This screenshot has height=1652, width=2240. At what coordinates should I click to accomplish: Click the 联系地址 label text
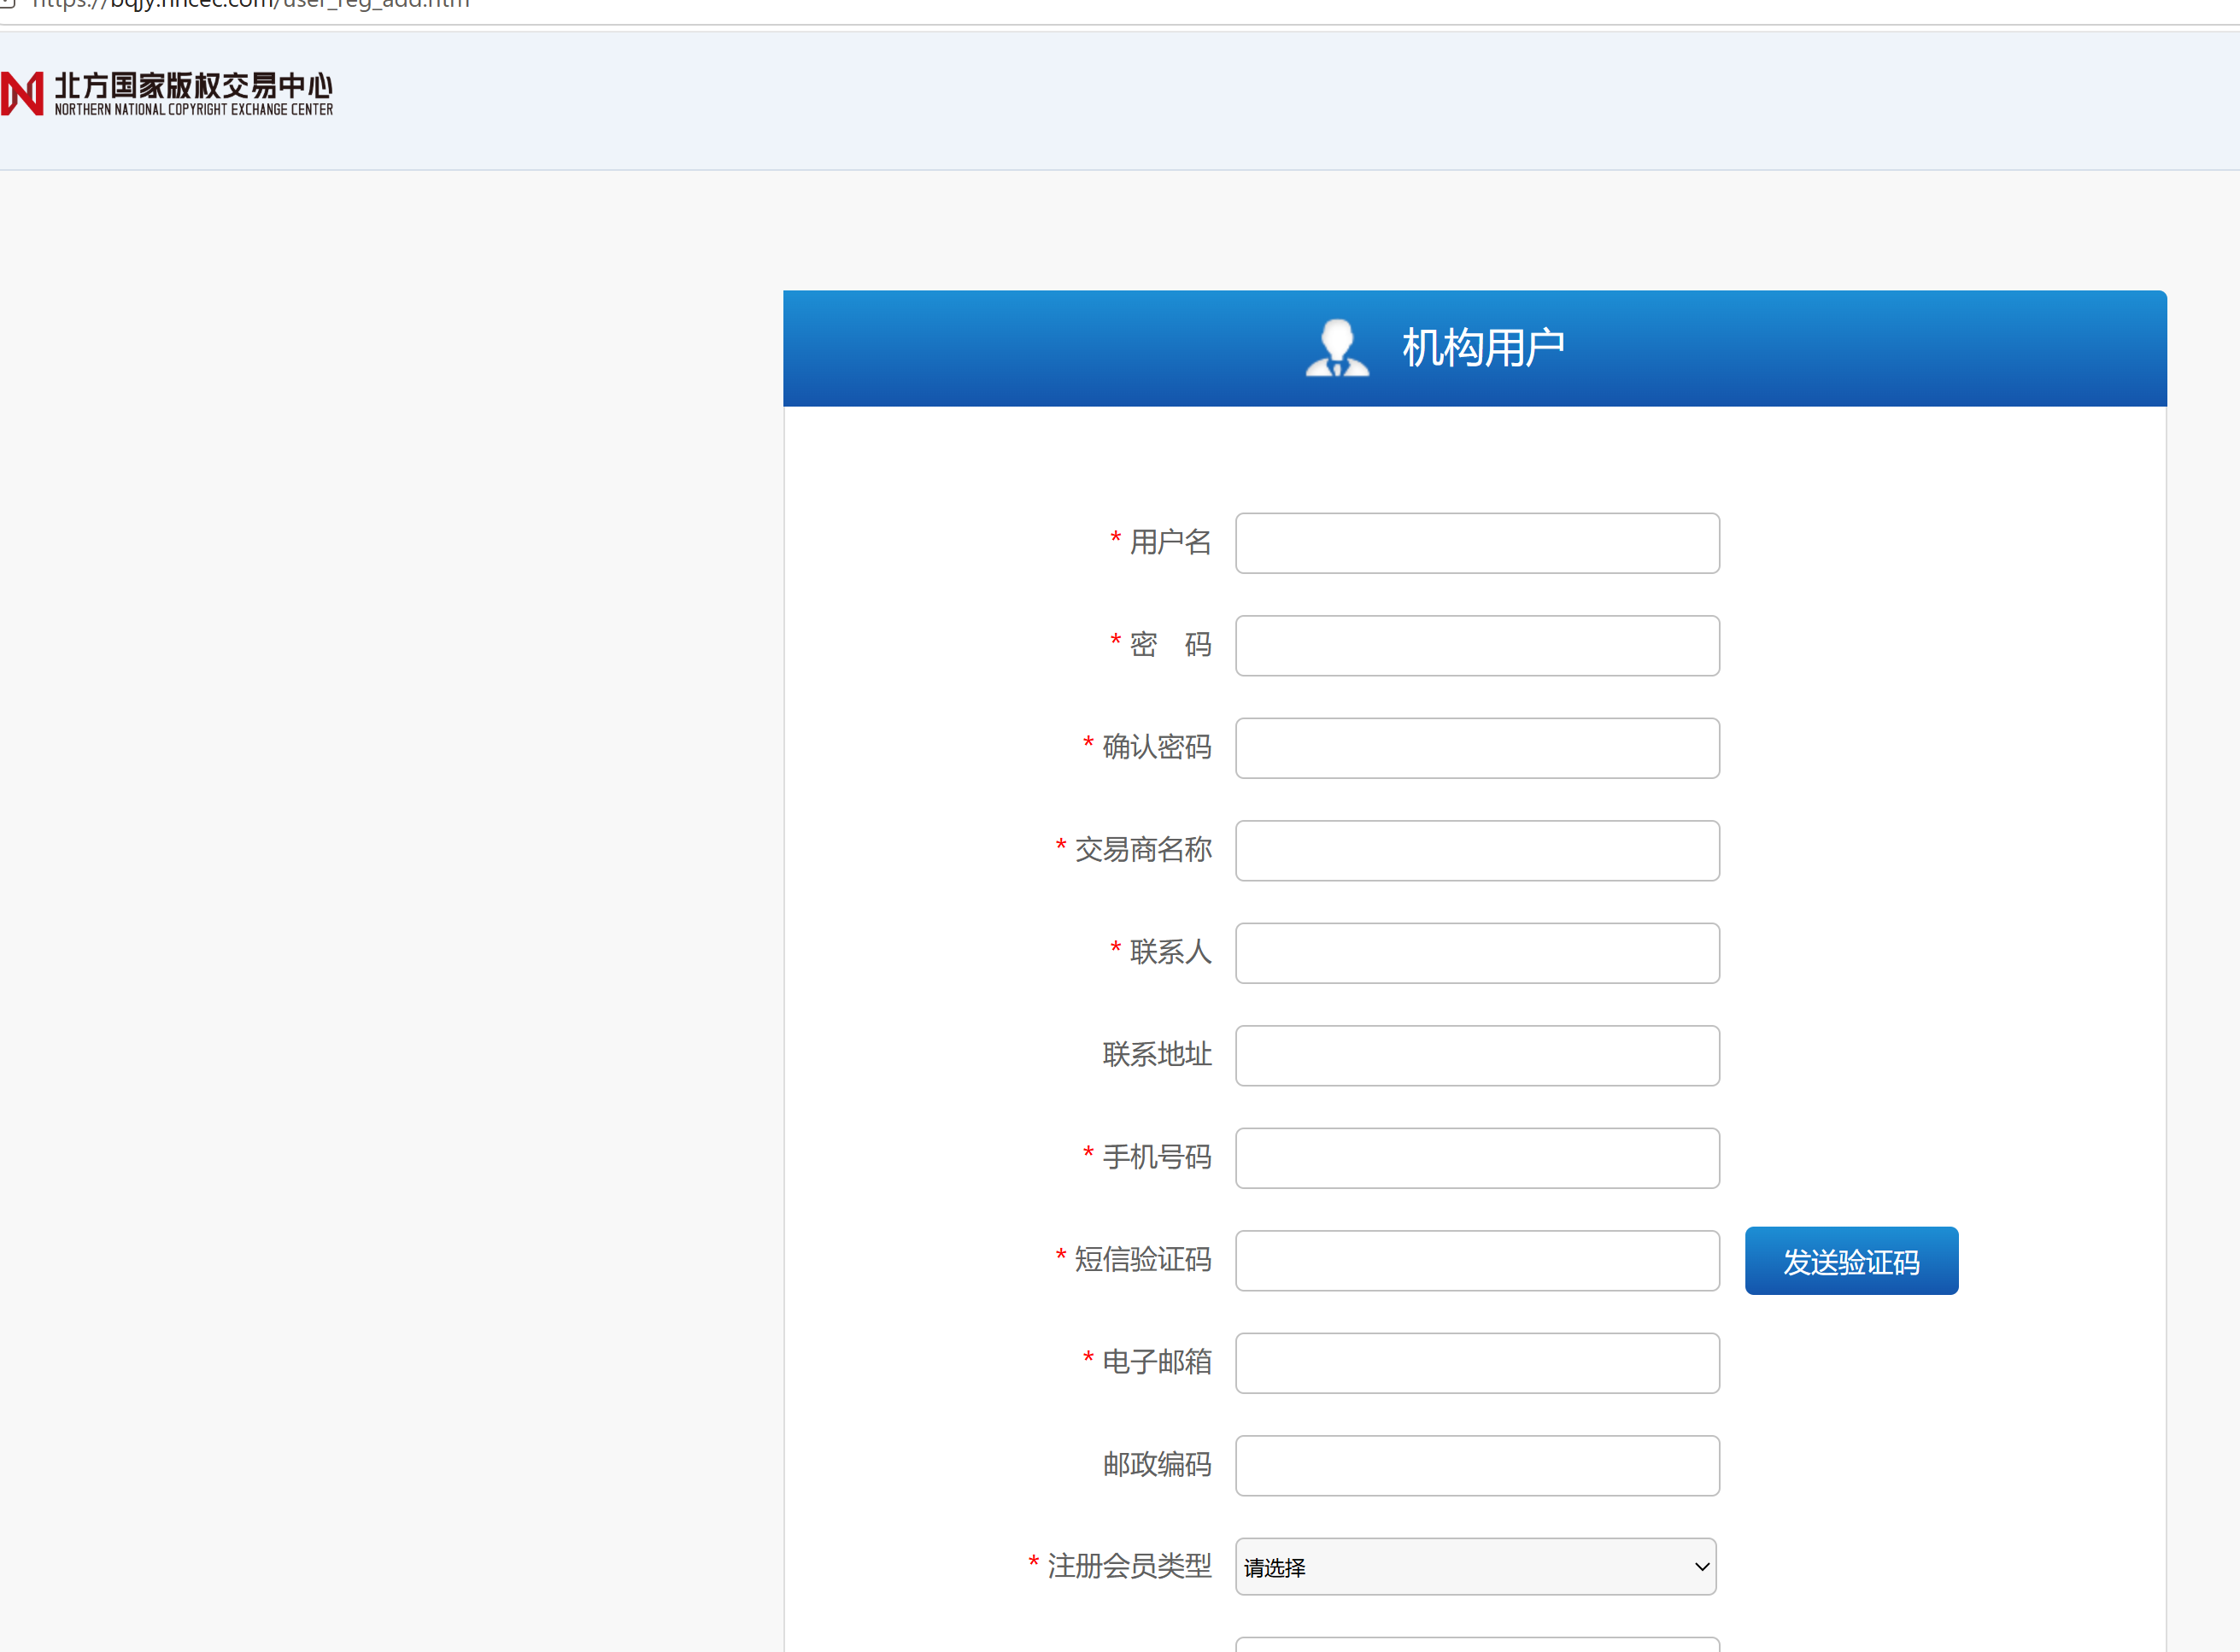pyautogui.click(x=1157, y=1054)
